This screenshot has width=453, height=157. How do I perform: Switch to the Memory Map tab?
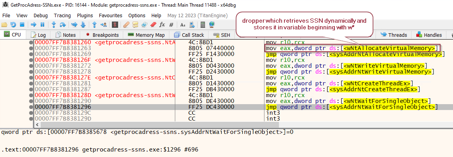(146, 35)
